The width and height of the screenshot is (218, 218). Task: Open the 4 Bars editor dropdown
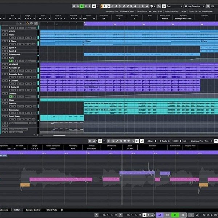click(x=151, y=141)
